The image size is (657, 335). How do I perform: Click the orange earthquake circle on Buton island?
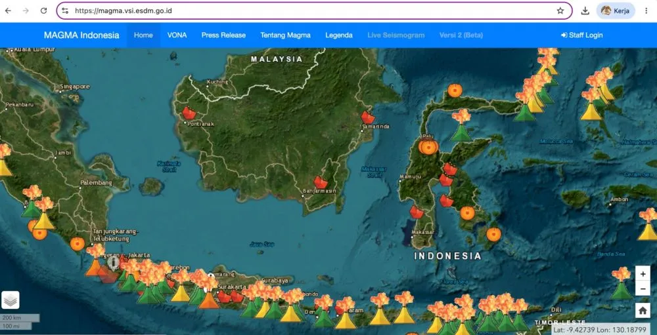[493, 234]
